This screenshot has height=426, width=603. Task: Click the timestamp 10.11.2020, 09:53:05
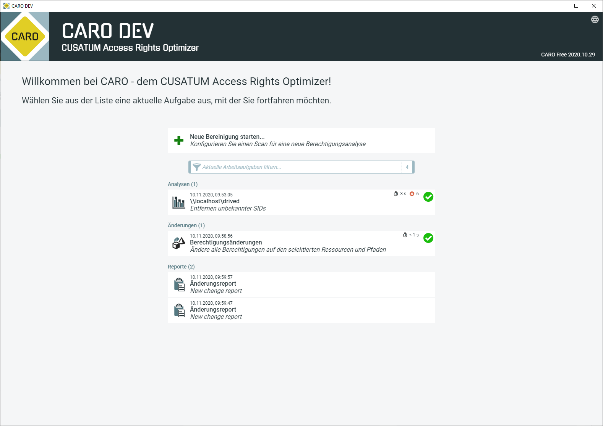click(x=211, y=195)
